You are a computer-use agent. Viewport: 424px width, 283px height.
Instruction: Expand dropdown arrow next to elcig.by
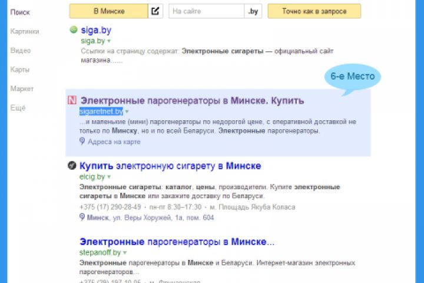(x=109, y=177)
